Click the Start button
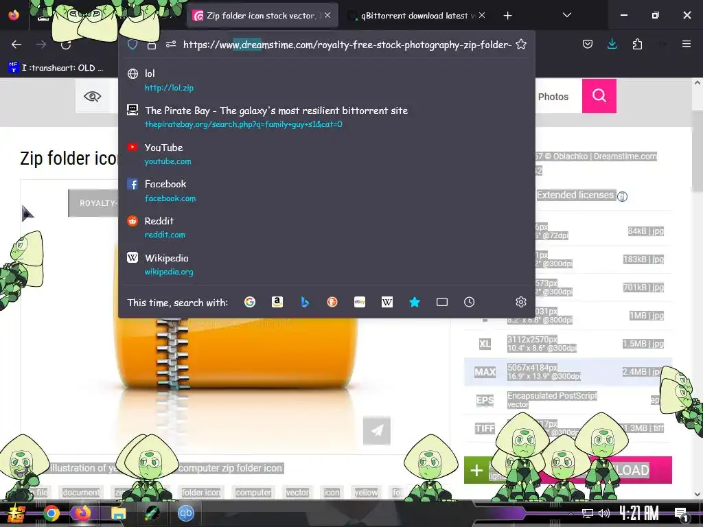The width and height of the screenshot is (703, 527). click(x=16, y=513)
